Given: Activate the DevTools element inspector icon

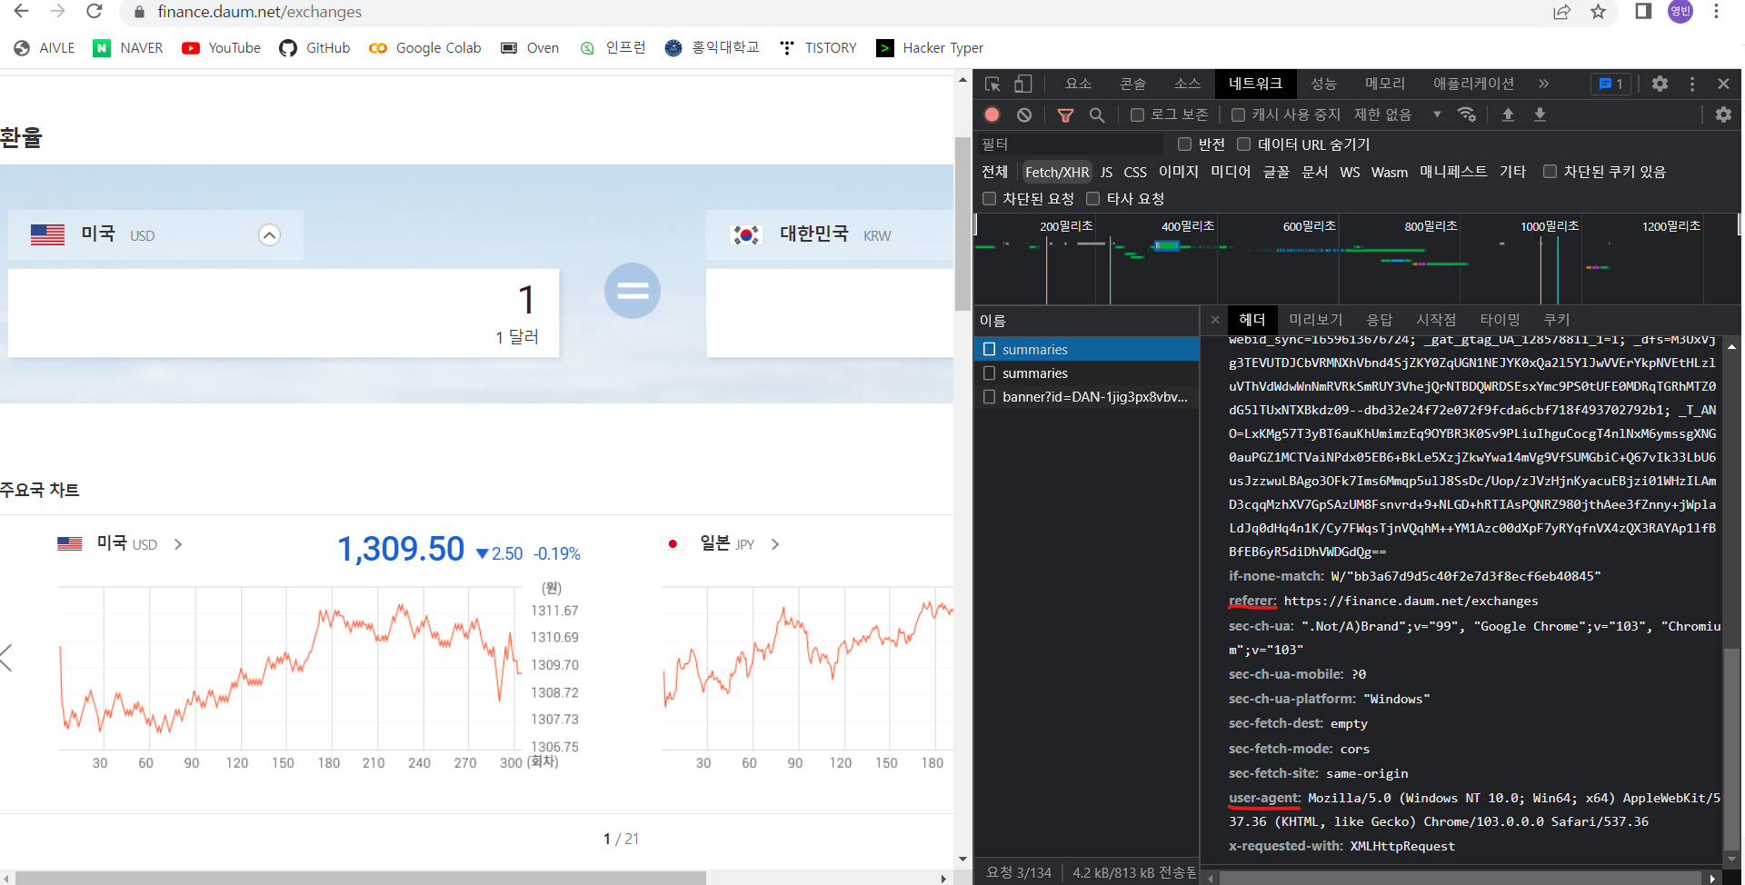Looking at the screenshot, I should coord(992,84).
